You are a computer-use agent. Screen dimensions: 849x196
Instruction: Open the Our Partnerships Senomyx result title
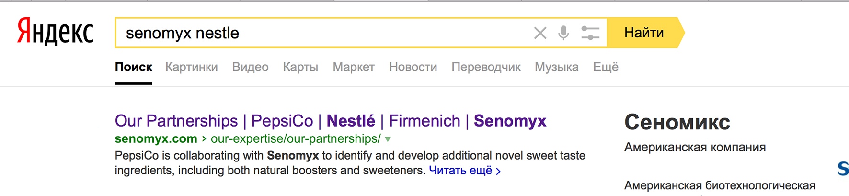coord(331,121)
